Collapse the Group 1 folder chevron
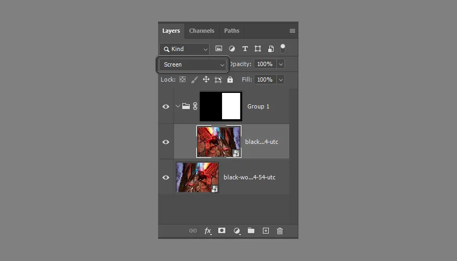 click(x=178, y=106)
